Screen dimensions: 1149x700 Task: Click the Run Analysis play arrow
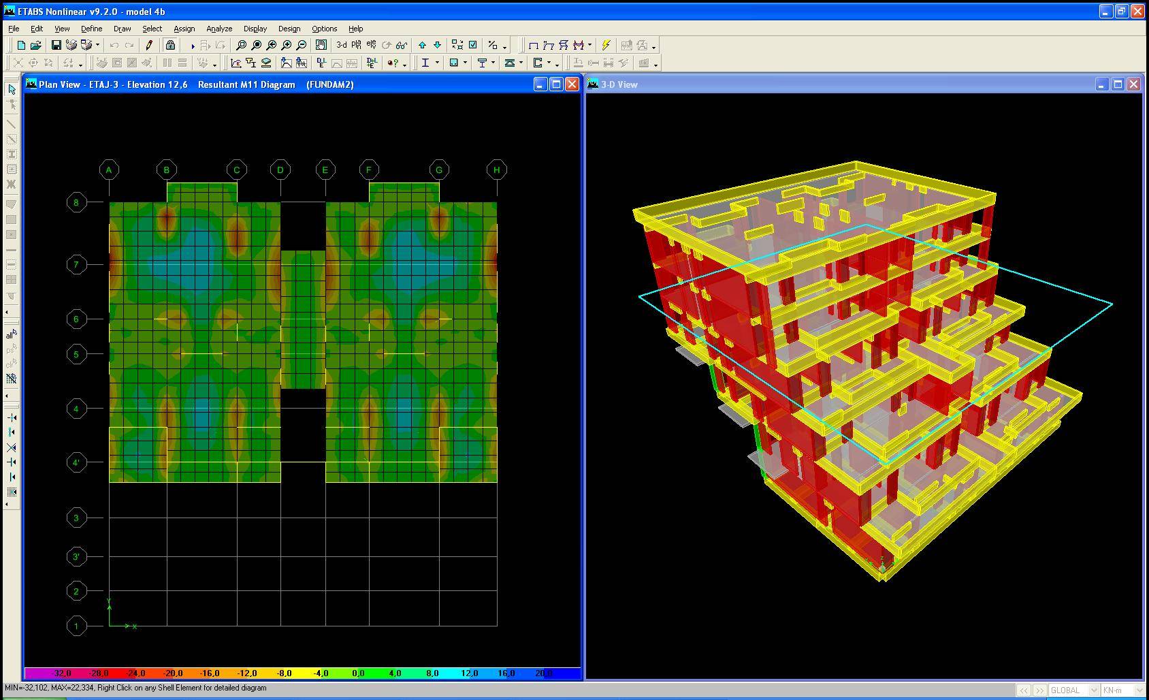click(193, 46)
